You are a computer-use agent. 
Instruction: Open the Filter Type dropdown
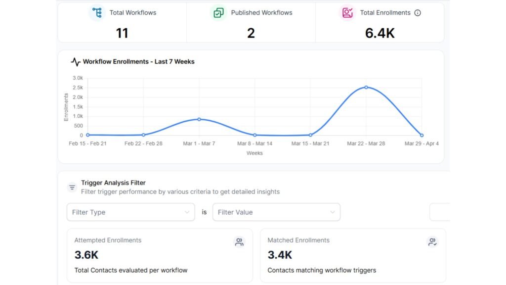[130, 212]
